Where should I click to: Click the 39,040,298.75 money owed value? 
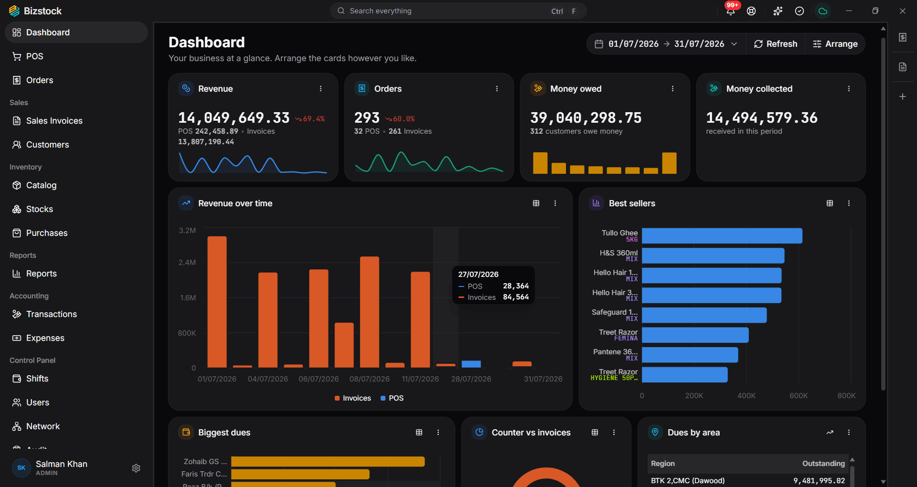(x=586, y=117)
